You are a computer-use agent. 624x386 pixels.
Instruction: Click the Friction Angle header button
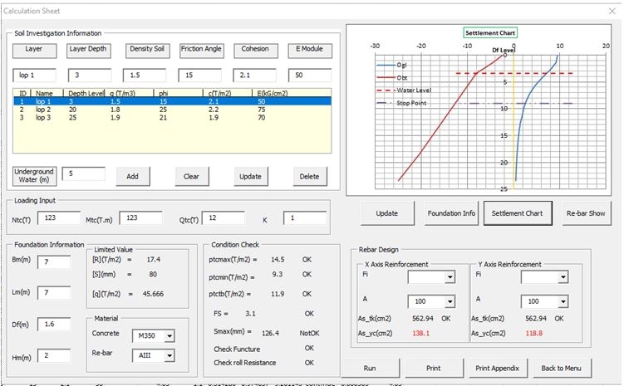[x=201, y=51]
